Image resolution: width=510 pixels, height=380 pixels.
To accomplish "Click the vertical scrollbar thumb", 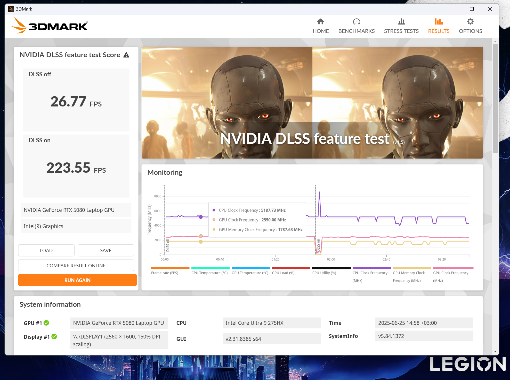I will pyautogui.click(x=495, y=99).
